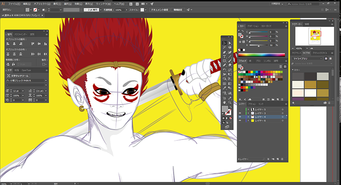Select the Type tool
The width and height of the screenshot is (341, 185).
pyautogui.click(x=225, y=57)
